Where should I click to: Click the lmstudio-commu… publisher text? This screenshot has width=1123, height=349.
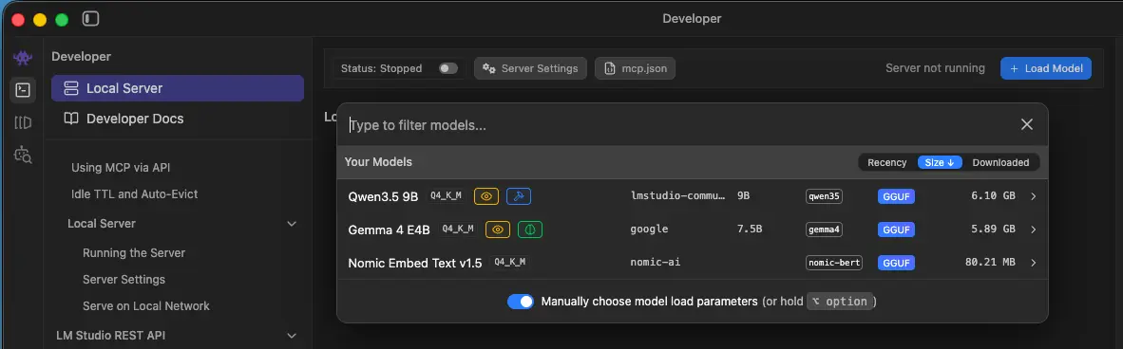[x=677, y=196]
